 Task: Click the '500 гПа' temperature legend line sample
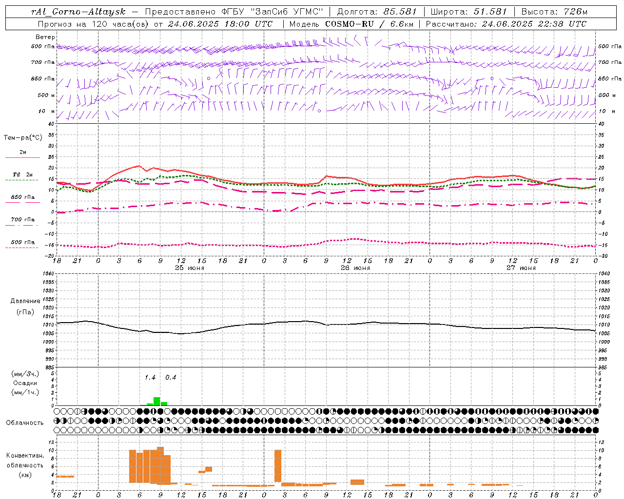[x=22, y=248]
